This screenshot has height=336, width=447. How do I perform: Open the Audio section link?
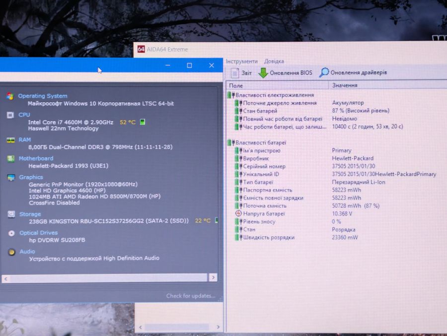[x=27, y=252]
